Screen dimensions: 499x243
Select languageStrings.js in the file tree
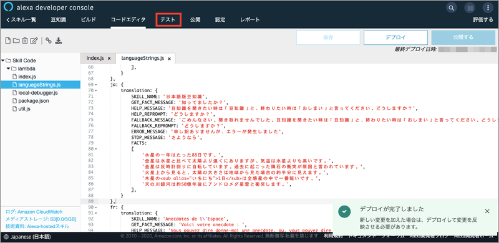(40, 85)
